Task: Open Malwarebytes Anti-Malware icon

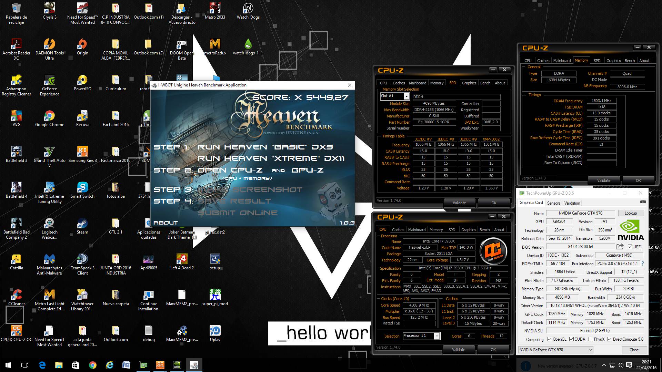Action: [x=49, y=264]
